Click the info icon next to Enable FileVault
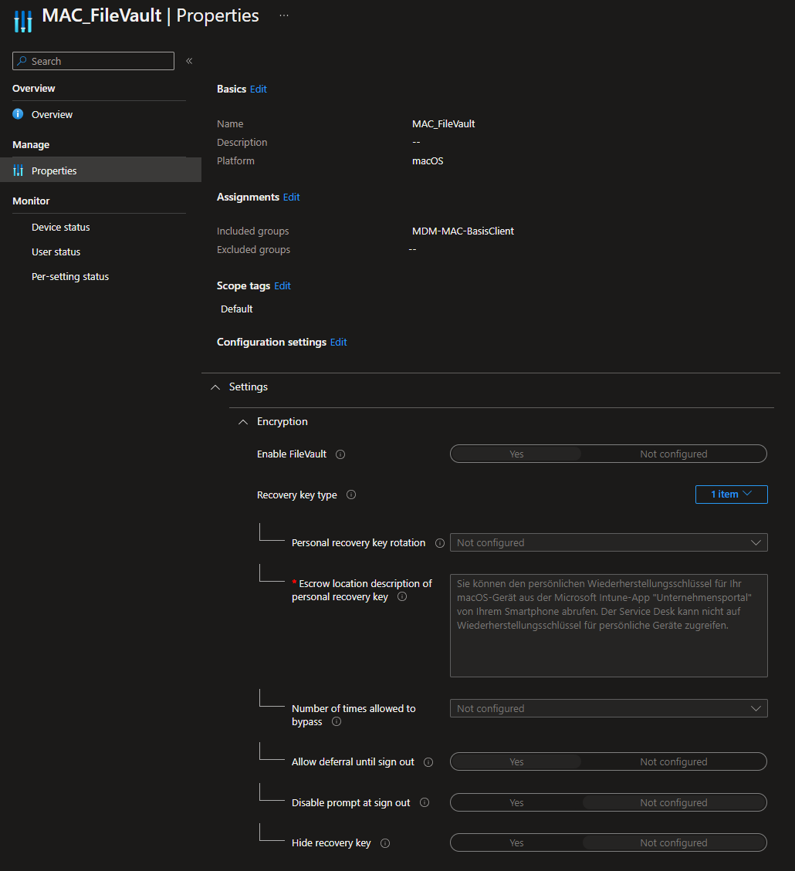This screenshot has width=795, height=871. coord(340,454)
